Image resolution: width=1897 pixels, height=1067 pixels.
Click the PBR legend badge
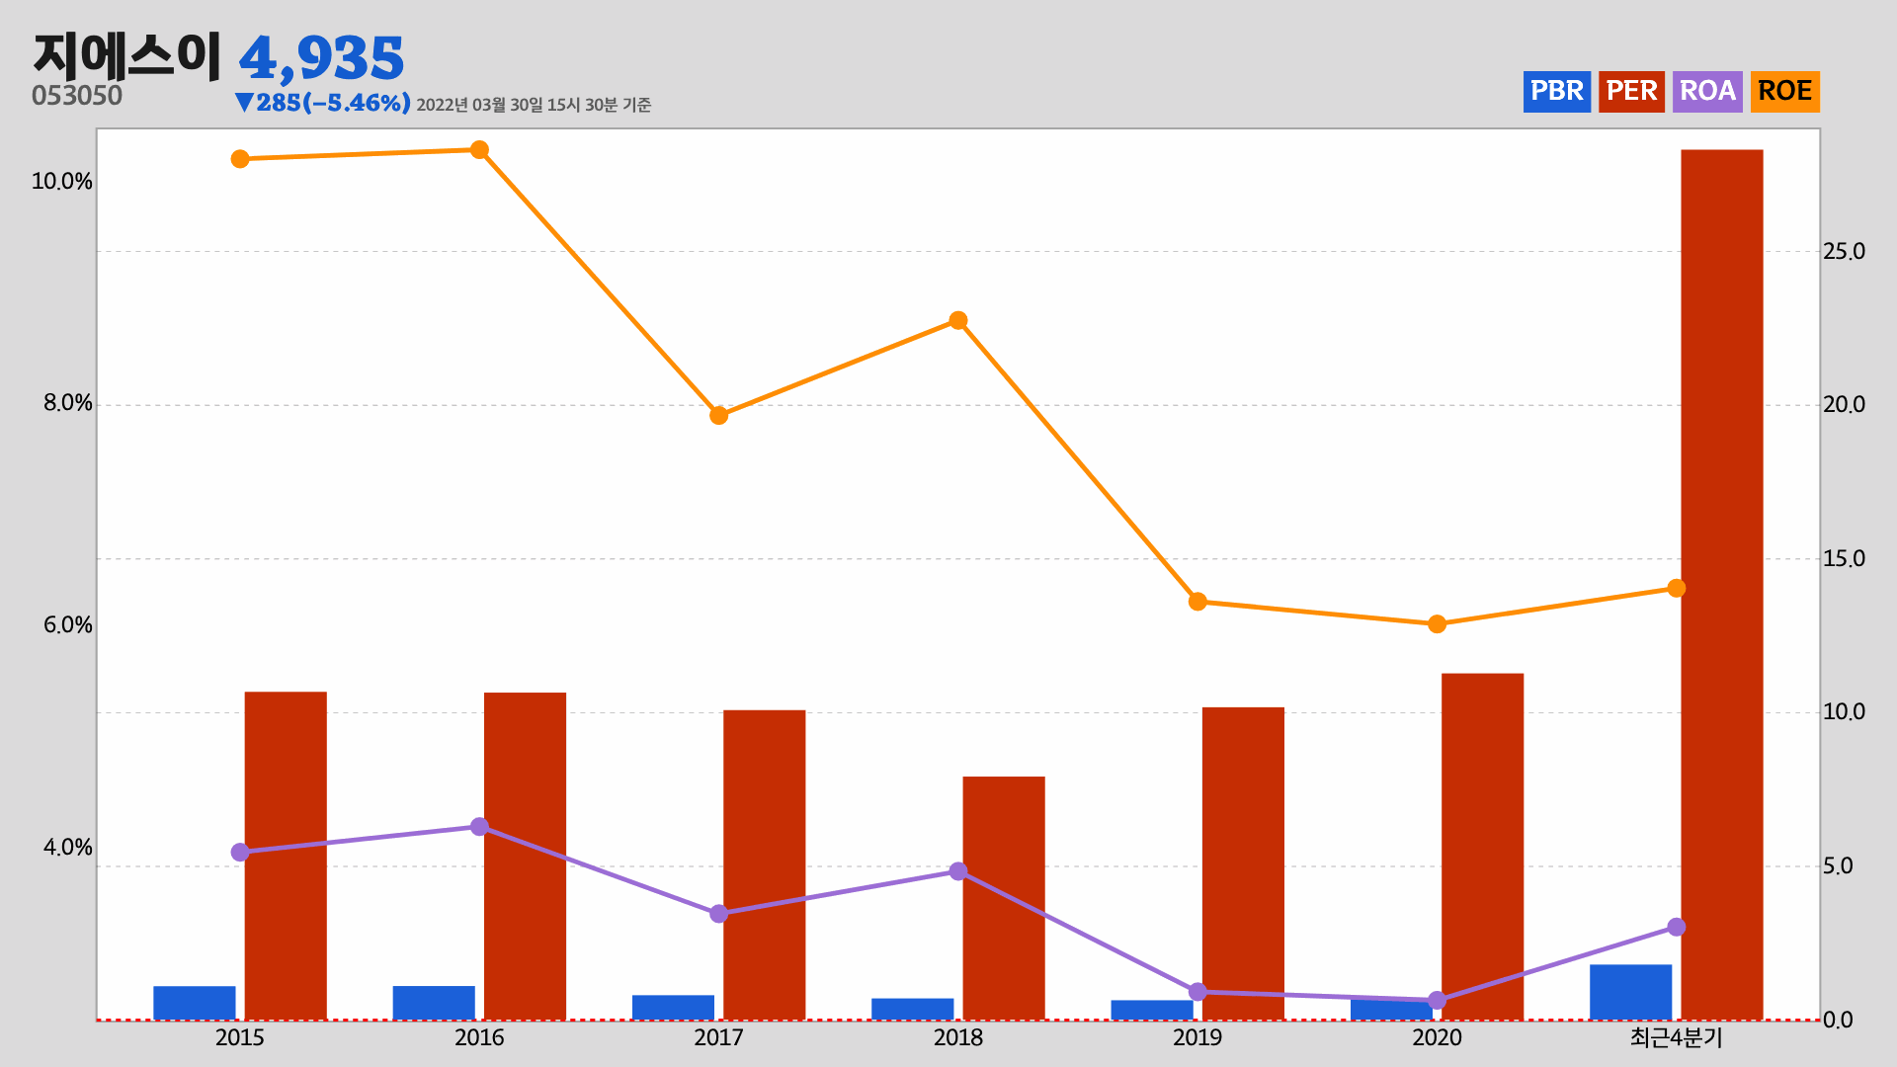1556,92
